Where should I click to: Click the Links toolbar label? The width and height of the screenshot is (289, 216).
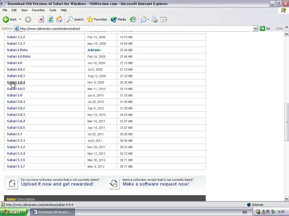click(x=279, y=28)
